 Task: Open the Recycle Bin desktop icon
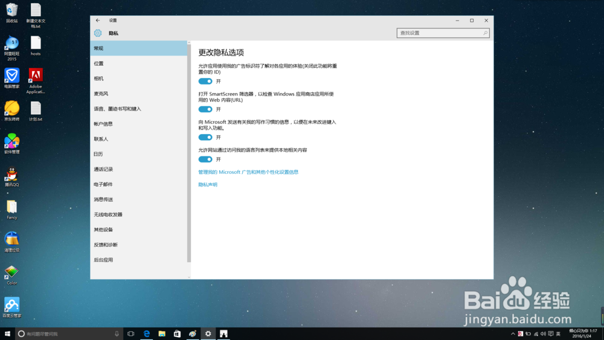[12, 13]
